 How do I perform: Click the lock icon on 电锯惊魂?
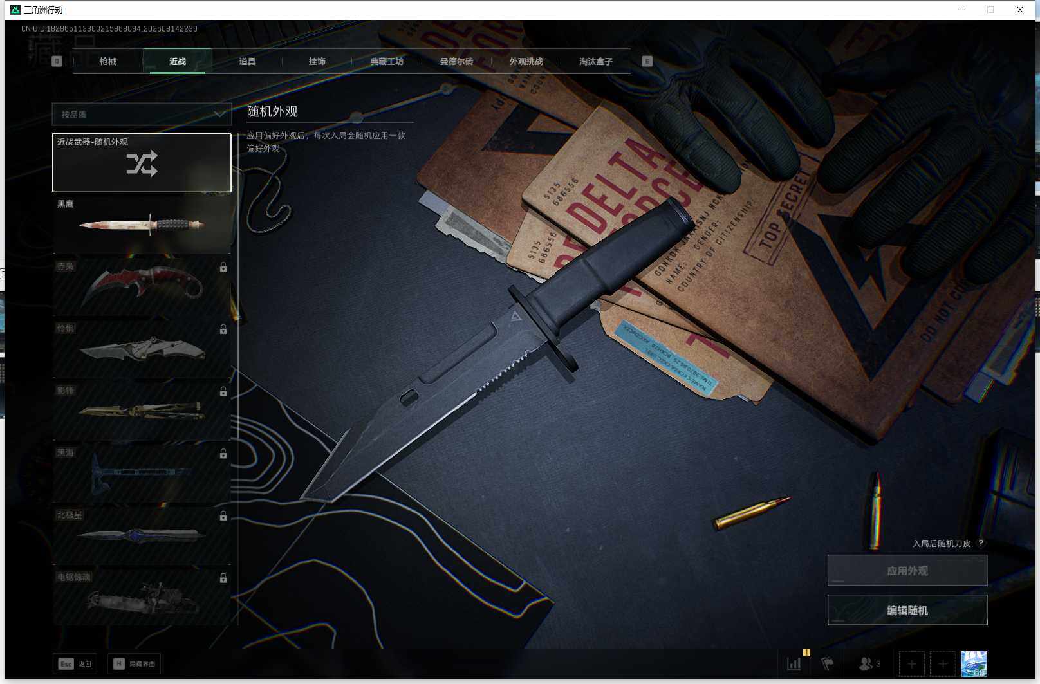click(223, 578)
